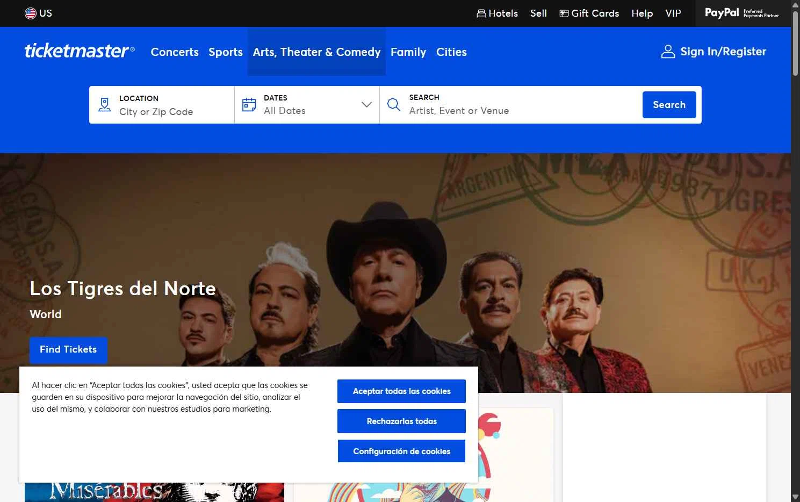Click the Hotels bed icon
The width and height of the screenshot is (800, 502).
[x=481, y=13]
